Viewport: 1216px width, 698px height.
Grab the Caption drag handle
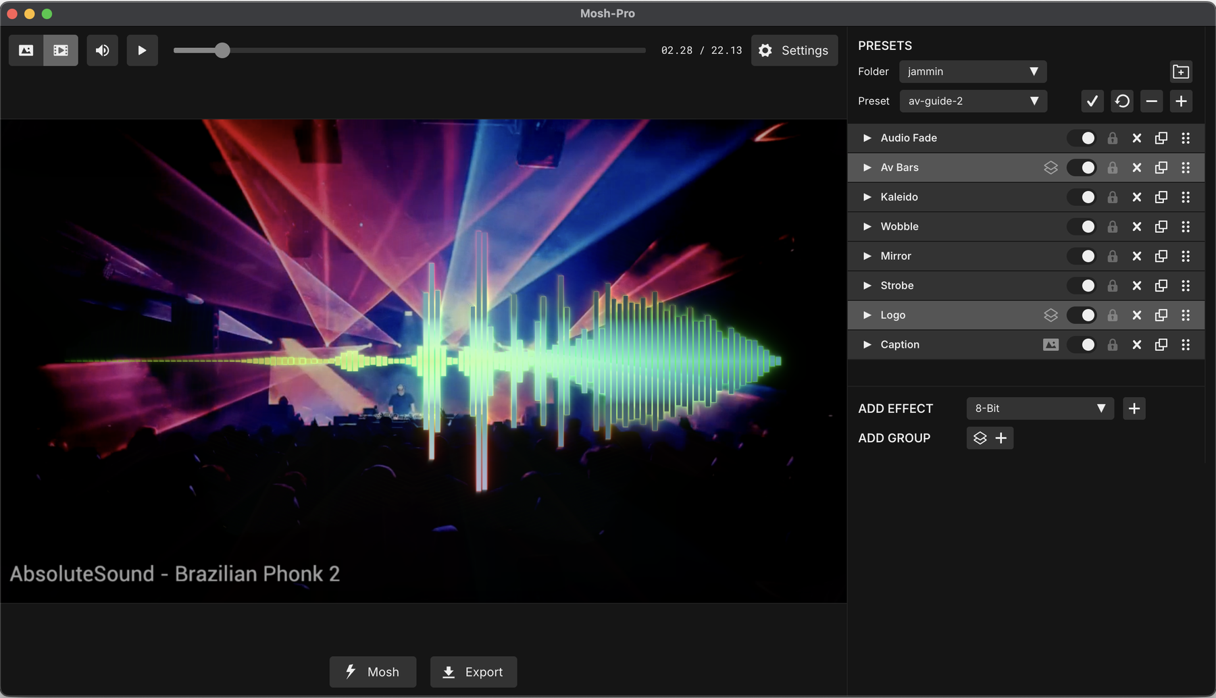click(1186, 345)
